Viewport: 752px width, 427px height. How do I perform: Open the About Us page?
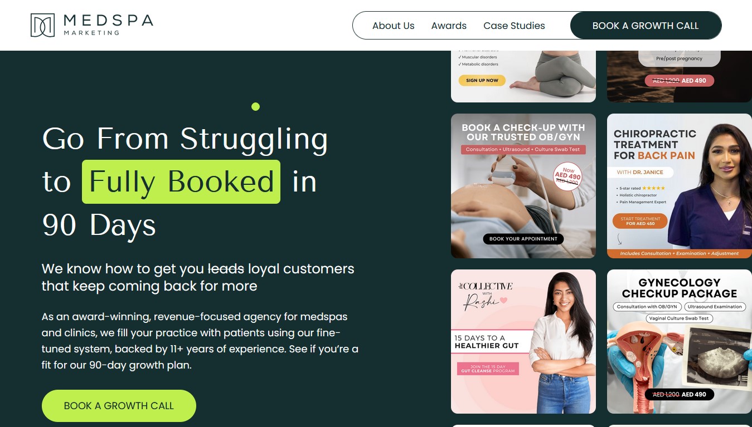pyautogui.click(x=393, y=26)
